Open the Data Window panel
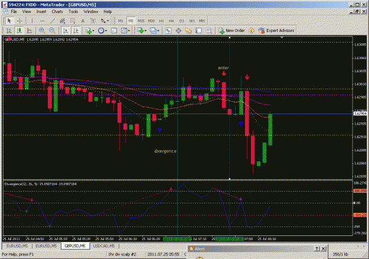Screen dimensions: 369x259 pos(178,30)
